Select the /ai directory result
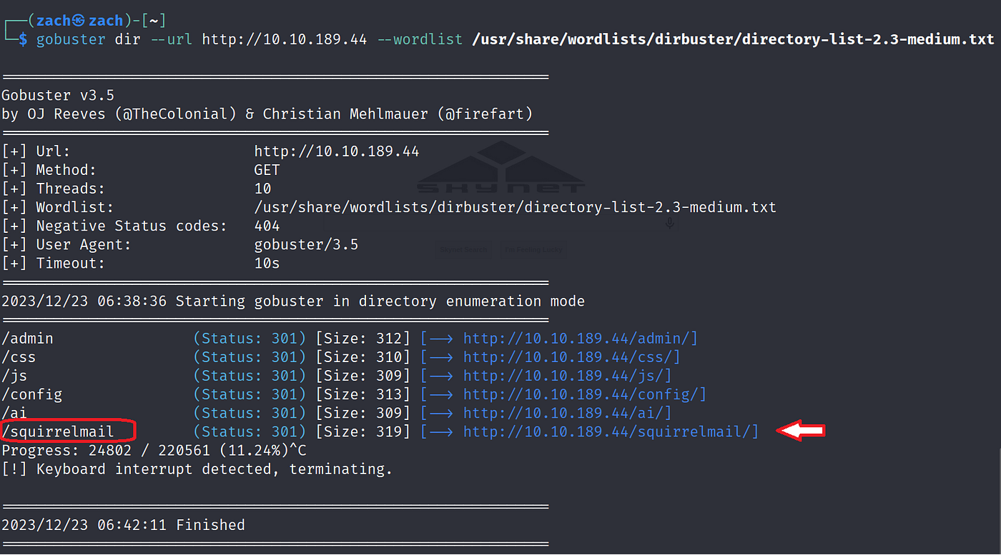1001x555 pixels. coord(15,413)
